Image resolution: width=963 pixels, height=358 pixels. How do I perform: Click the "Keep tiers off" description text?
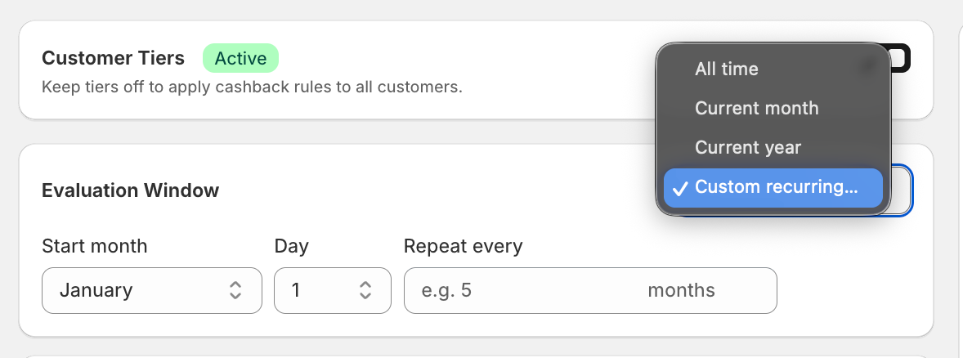251,86
